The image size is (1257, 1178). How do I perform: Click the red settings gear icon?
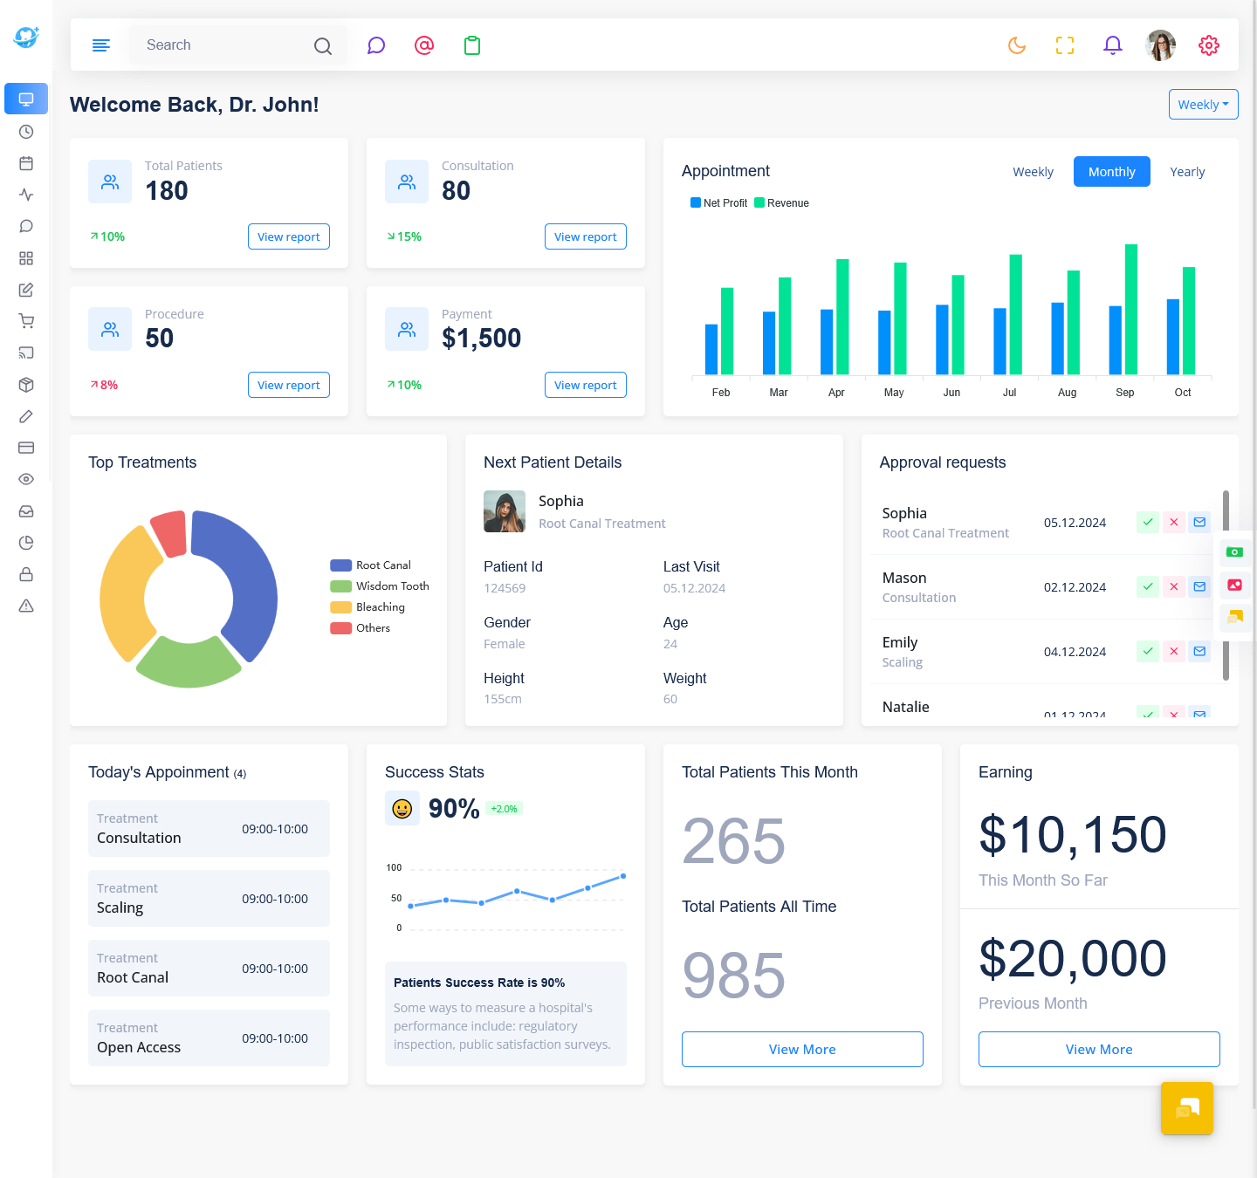(1208, 45)
